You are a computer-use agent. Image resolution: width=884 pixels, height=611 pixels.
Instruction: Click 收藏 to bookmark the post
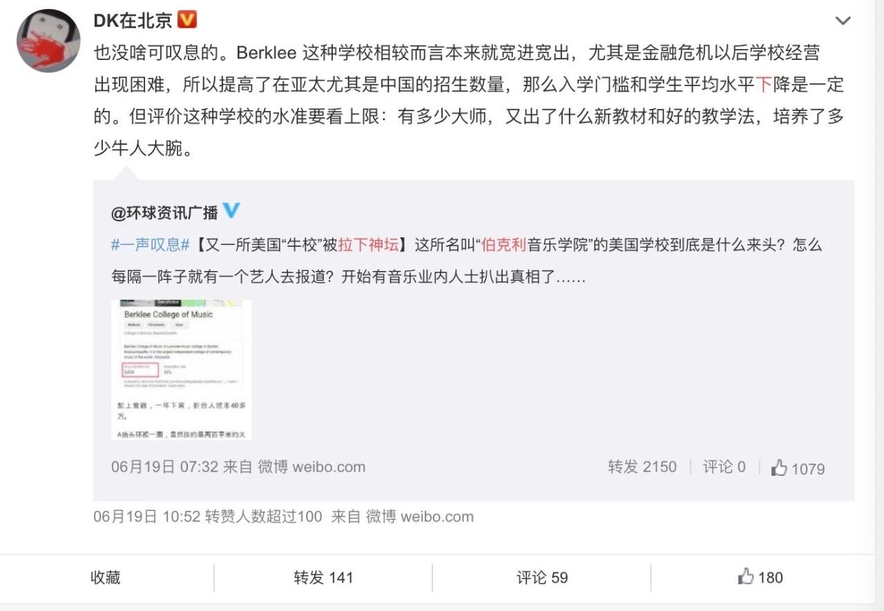(x=106, y=577)
